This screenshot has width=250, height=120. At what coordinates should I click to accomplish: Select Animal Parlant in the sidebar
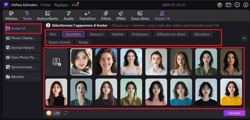(x=23, y=48)
